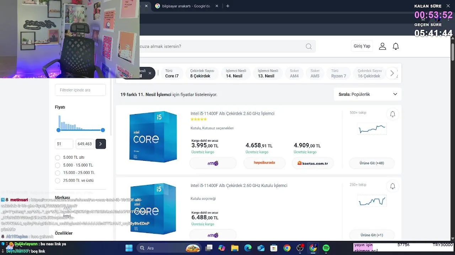This screenshot has width=455, height=255.
Task: Filter by İşlemci Nesli 13. Nesil chip
Action: 268,73
